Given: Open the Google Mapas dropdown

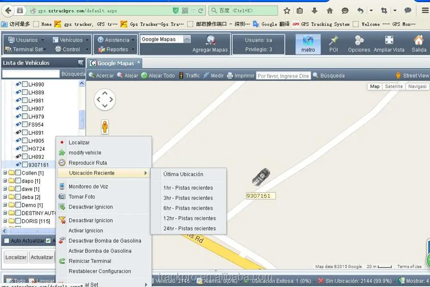Looking at the screenshot, I should click(x=187, y=39).
